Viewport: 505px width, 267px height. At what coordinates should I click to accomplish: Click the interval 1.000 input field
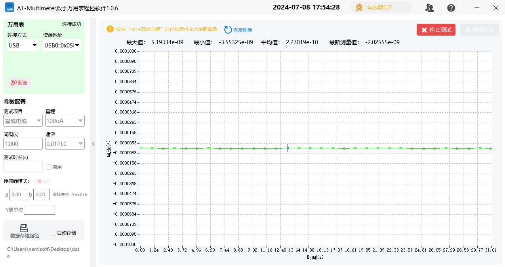point(23,144)
